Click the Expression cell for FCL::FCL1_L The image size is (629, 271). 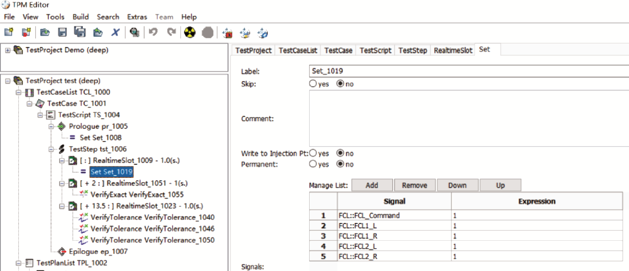point(537,226)
